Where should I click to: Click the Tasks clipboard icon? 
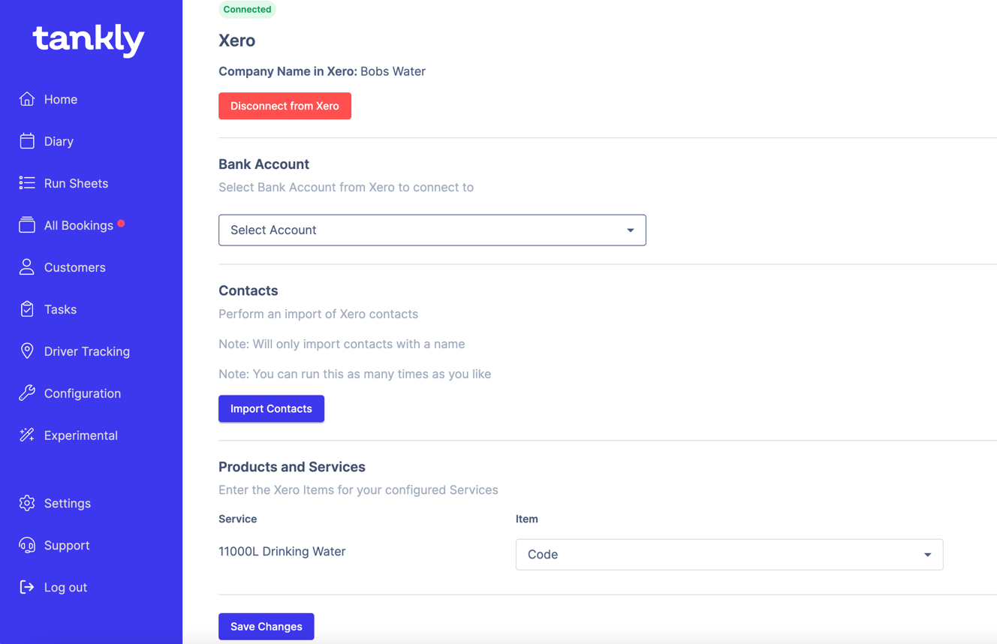[27, 309]
